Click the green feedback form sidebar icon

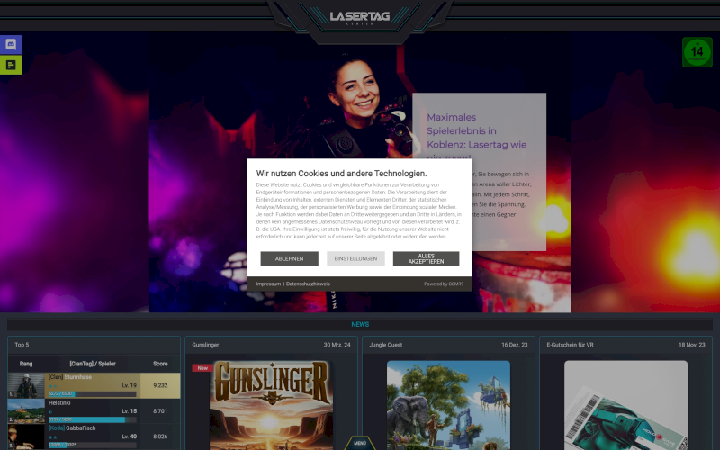(x=10, y=65)
